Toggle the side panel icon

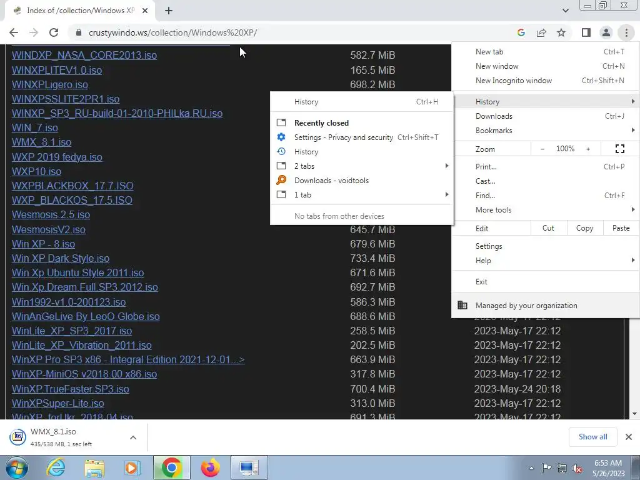click(x=586, y=32)
